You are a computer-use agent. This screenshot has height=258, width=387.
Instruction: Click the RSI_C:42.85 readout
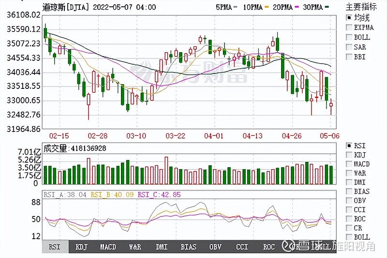(x=159, y=195)
